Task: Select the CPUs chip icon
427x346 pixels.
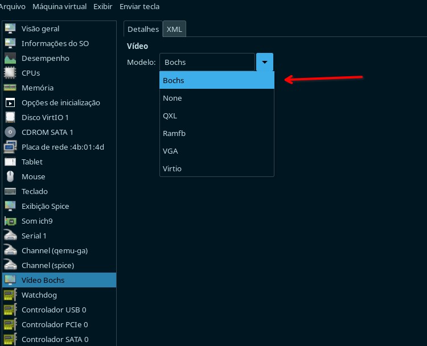Action: 10,73
